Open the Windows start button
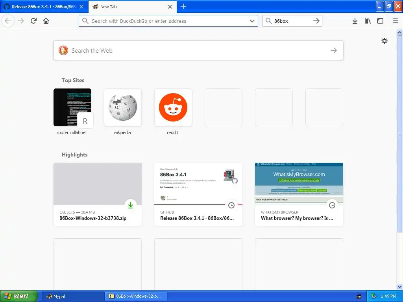 tap(18, 296)
